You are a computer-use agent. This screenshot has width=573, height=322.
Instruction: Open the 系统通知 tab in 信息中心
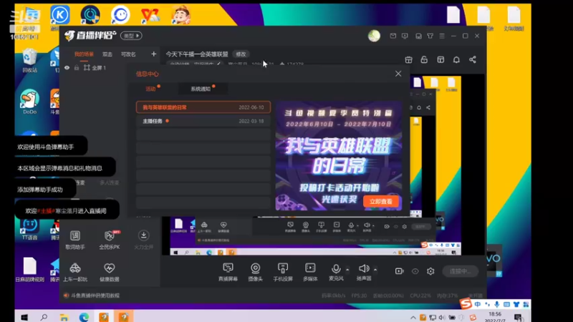coord(201,89)
